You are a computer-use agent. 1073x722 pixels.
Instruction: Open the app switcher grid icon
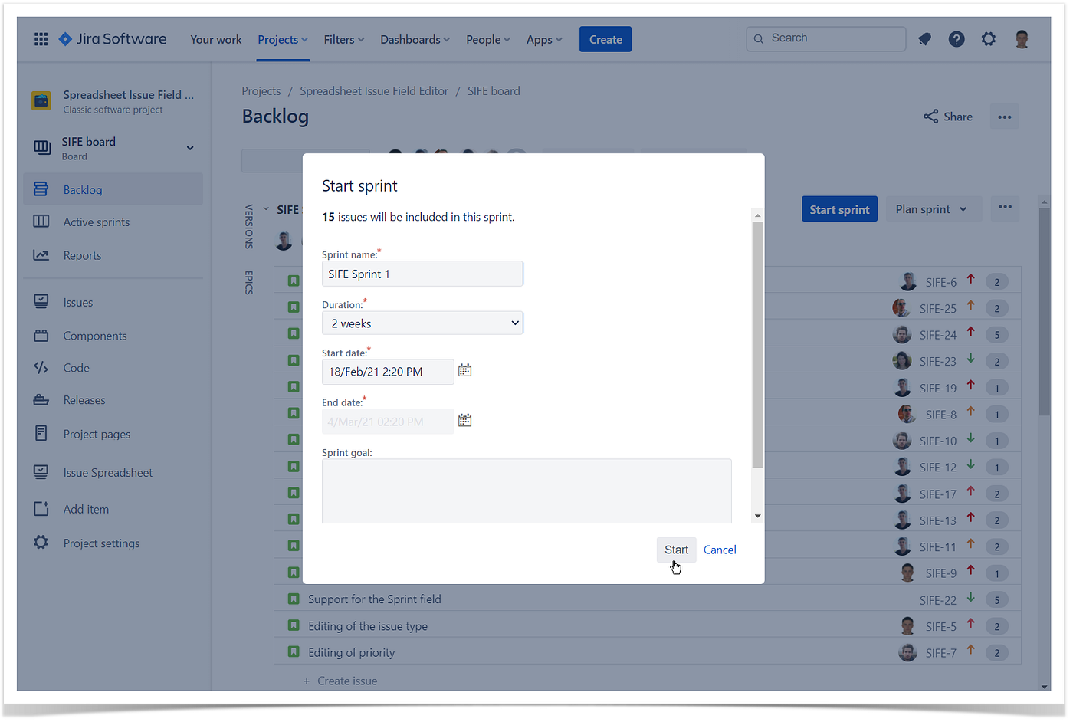coord(41,39)
